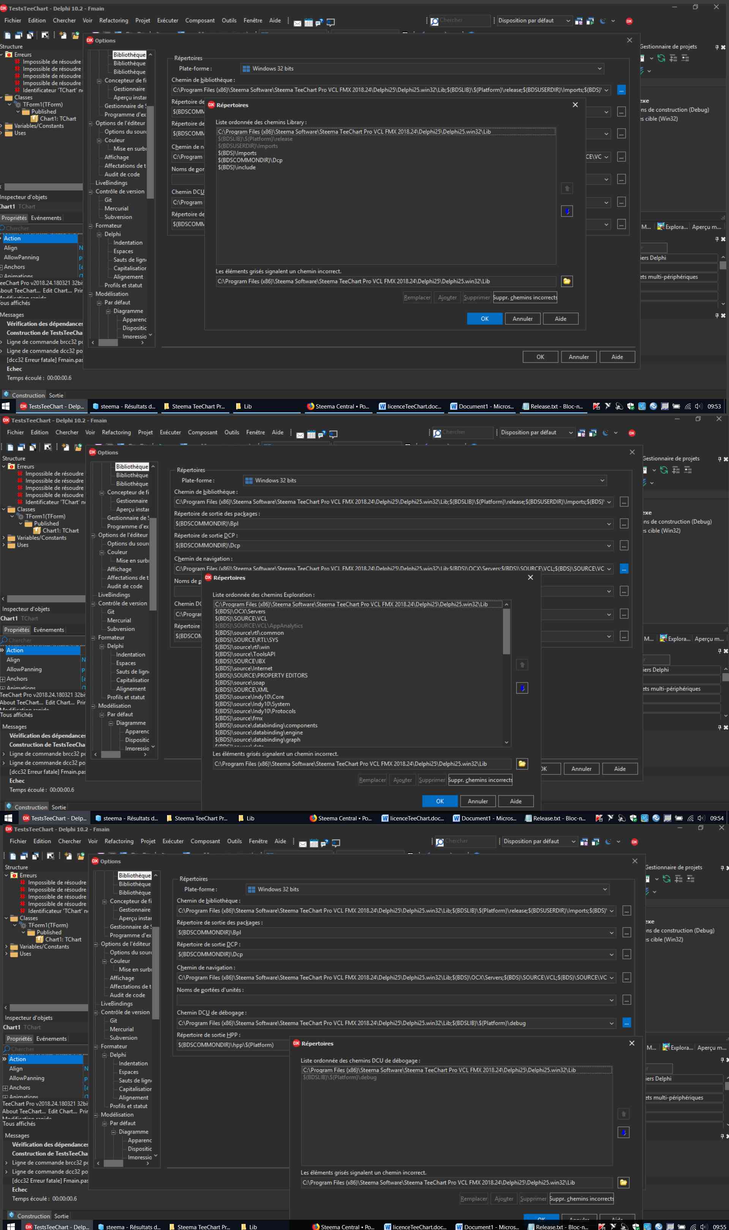Image resolution: width=729 pixels, height=1230 pixels.
Task: Collapse Modélisation node in middle Options tree
Action: click(x=93, y=706)
